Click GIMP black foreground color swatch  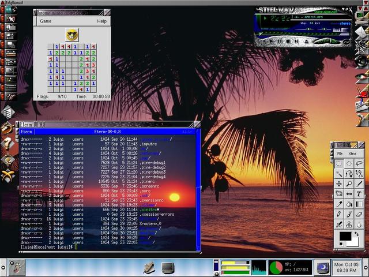tap(345, 236)
